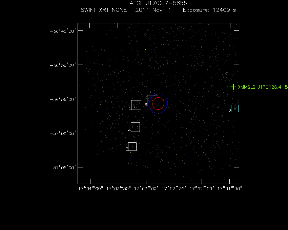Viewport: 288px width, 230px height.
Task: Click declination label -57°00'00"
Action: (63, 133)
